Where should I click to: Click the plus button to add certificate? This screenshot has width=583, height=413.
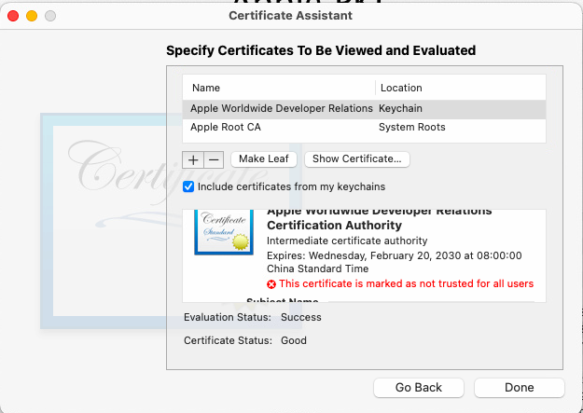pos(193,159)
